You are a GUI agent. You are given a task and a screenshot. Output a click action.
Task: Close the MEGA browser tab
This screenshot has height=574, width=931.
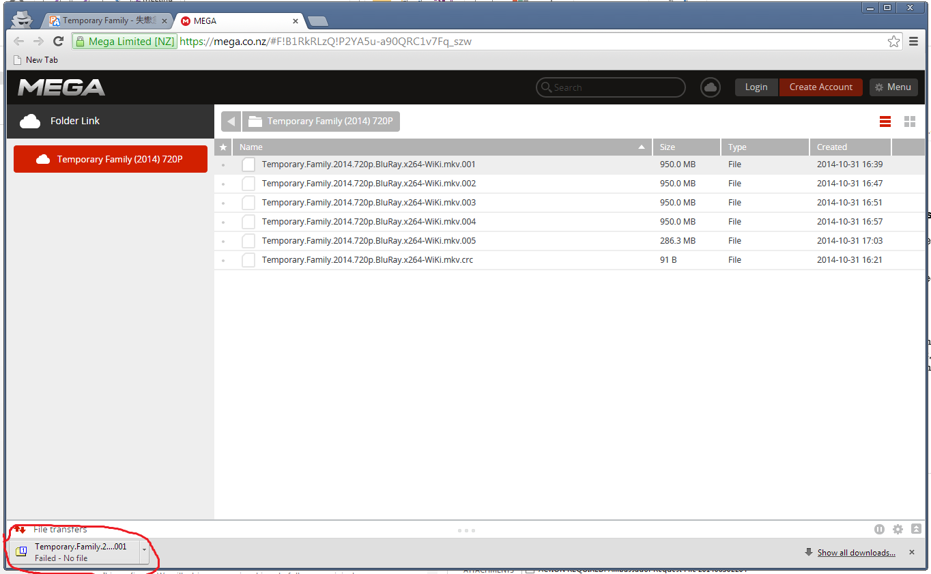tap(296, 21)
